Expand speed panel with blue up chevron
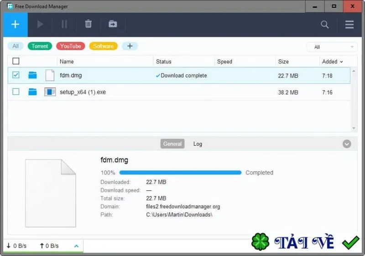This screenshot has width=365, height=256. pos(76,246)
